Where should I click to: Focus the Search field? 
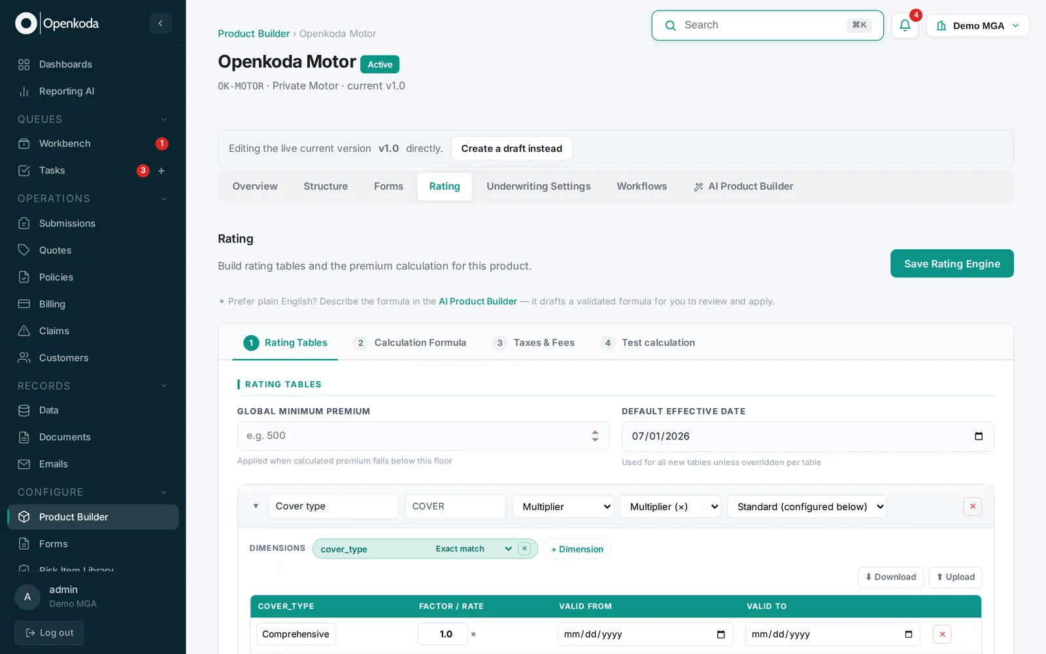click(768, 26)
